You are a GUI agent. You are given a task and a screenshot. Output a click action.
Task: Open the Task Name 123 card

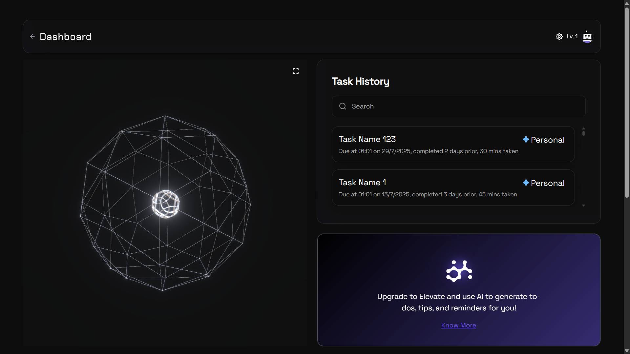453,144
